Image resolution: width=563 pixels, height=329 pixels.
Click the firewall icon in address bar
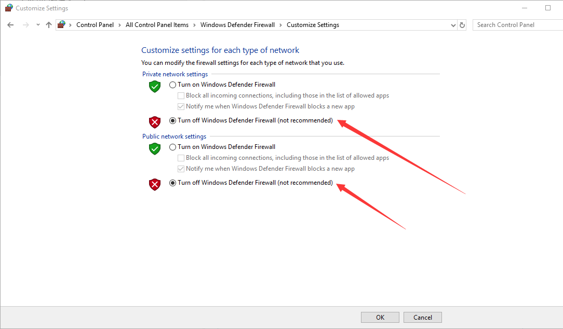pyautogui.click(x=61, y=24)
